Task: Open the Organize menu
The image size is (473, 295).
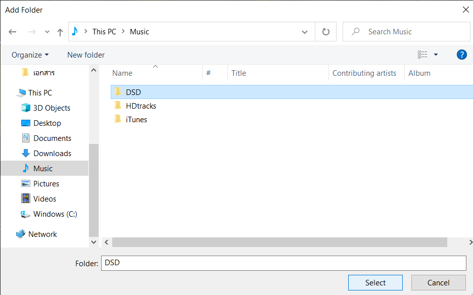Action: coord(30,55)
